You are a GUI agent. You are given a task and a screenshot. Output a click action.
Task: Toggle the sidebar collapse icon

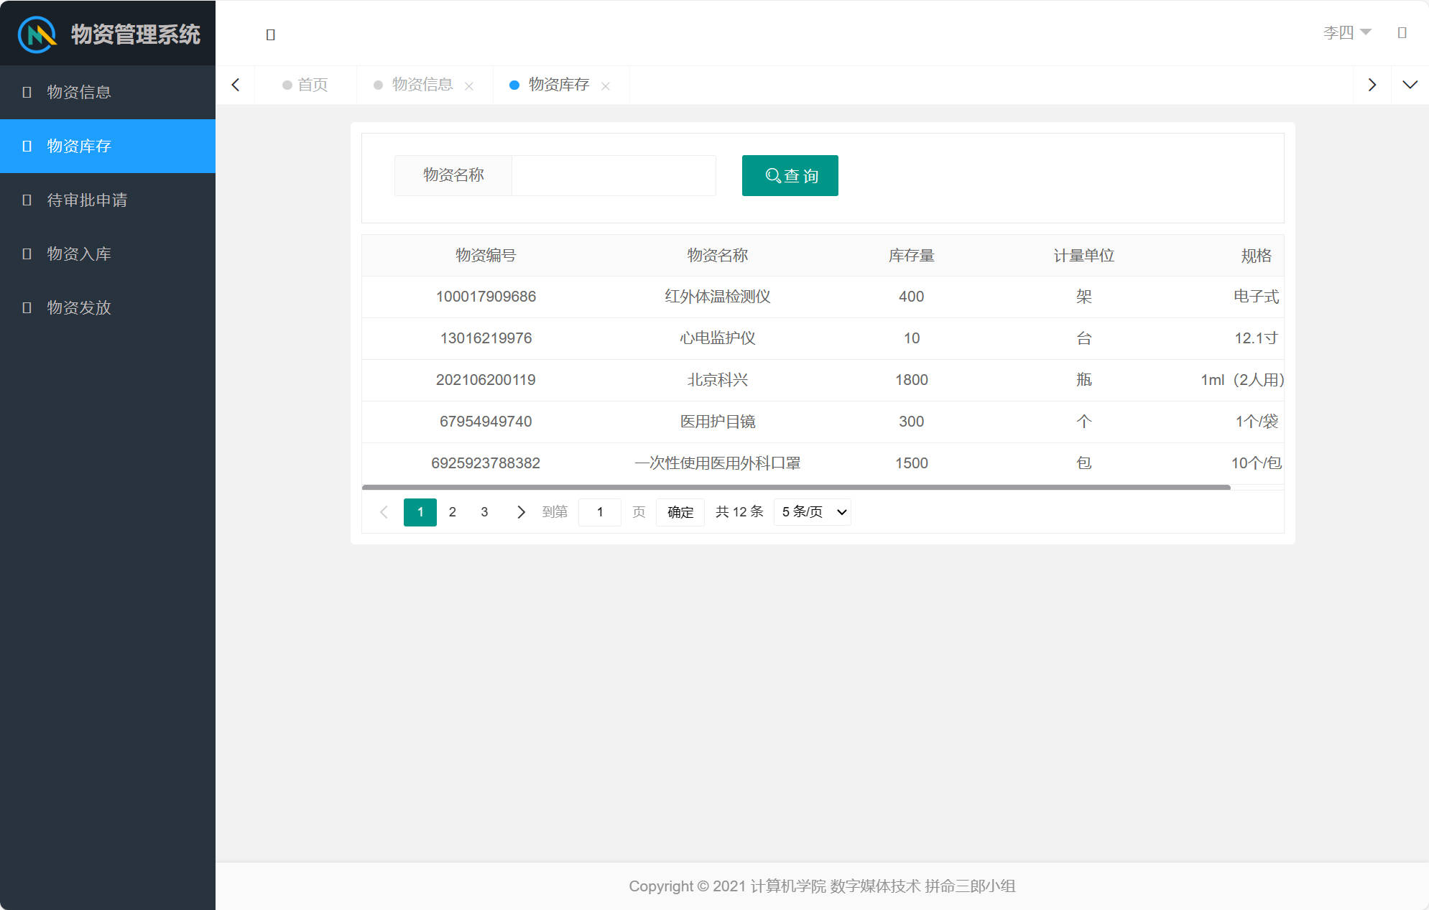(271, 34)
